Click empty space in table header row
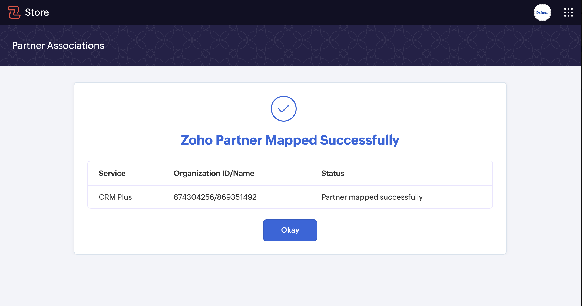The image size is (582, 306). pos(419,173)
